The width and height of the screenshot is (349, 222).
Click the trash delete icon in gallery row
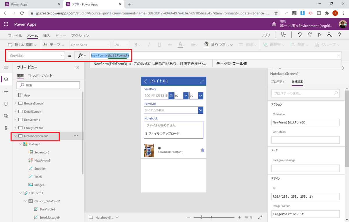203,150
